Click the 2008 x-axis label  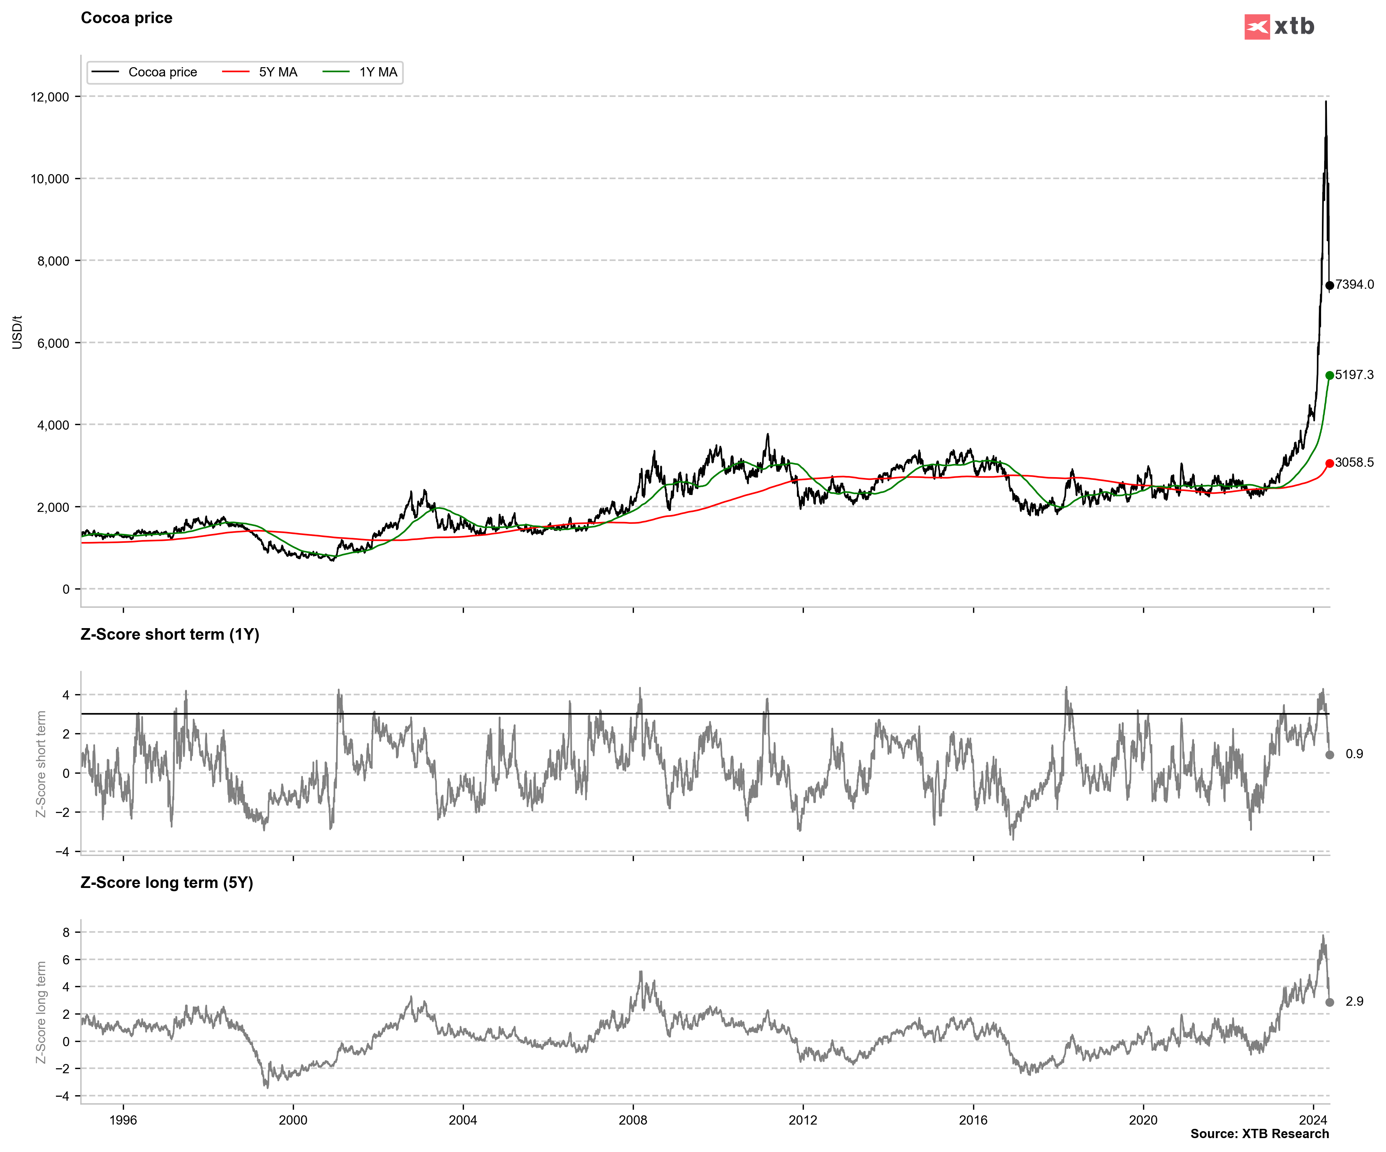pyautogui.click(x=633, y=1120)
